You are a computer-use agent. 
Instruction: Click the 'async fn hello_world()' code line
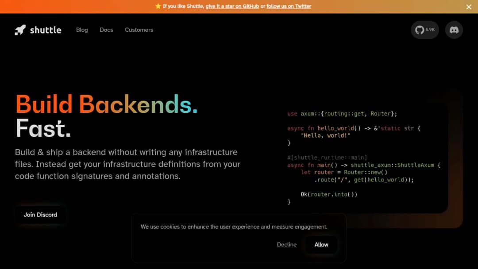354,128
